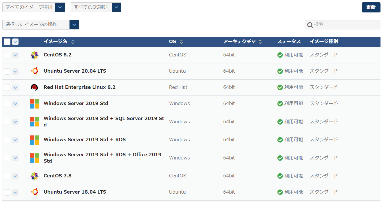386x202 pixels.
Task: Open the すべてのOS種別 dropdown
Action: point(116,7)
